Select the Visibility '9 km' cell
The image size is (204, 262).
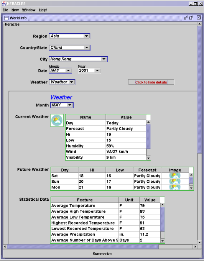(x=126, y=157)
